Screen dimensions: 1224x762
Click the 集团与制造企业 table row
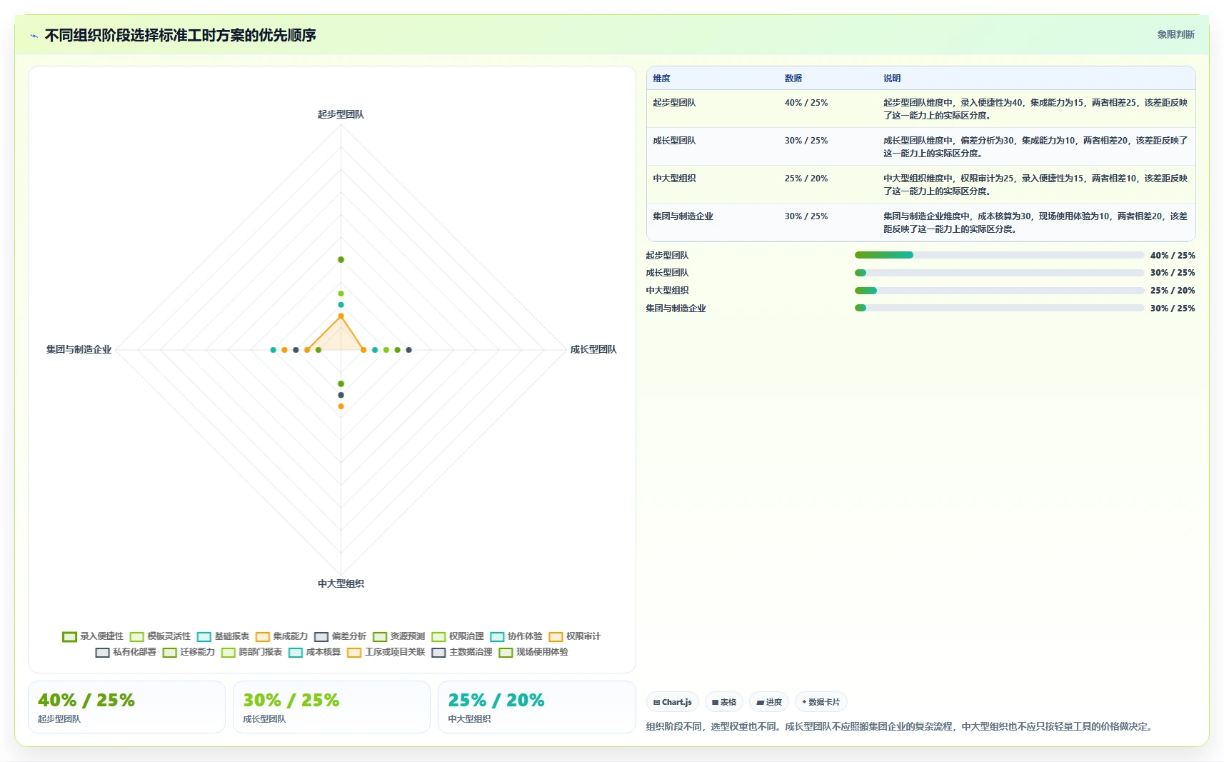[921, 222]
